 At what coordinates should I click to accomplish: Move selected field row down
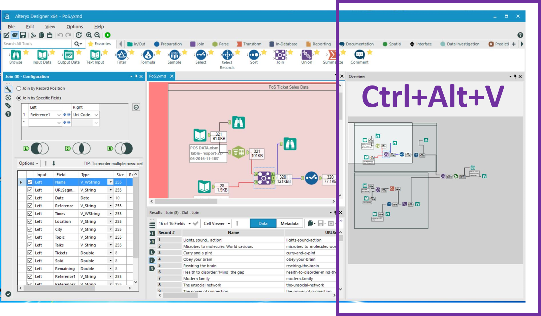click(x=54, y=163)
